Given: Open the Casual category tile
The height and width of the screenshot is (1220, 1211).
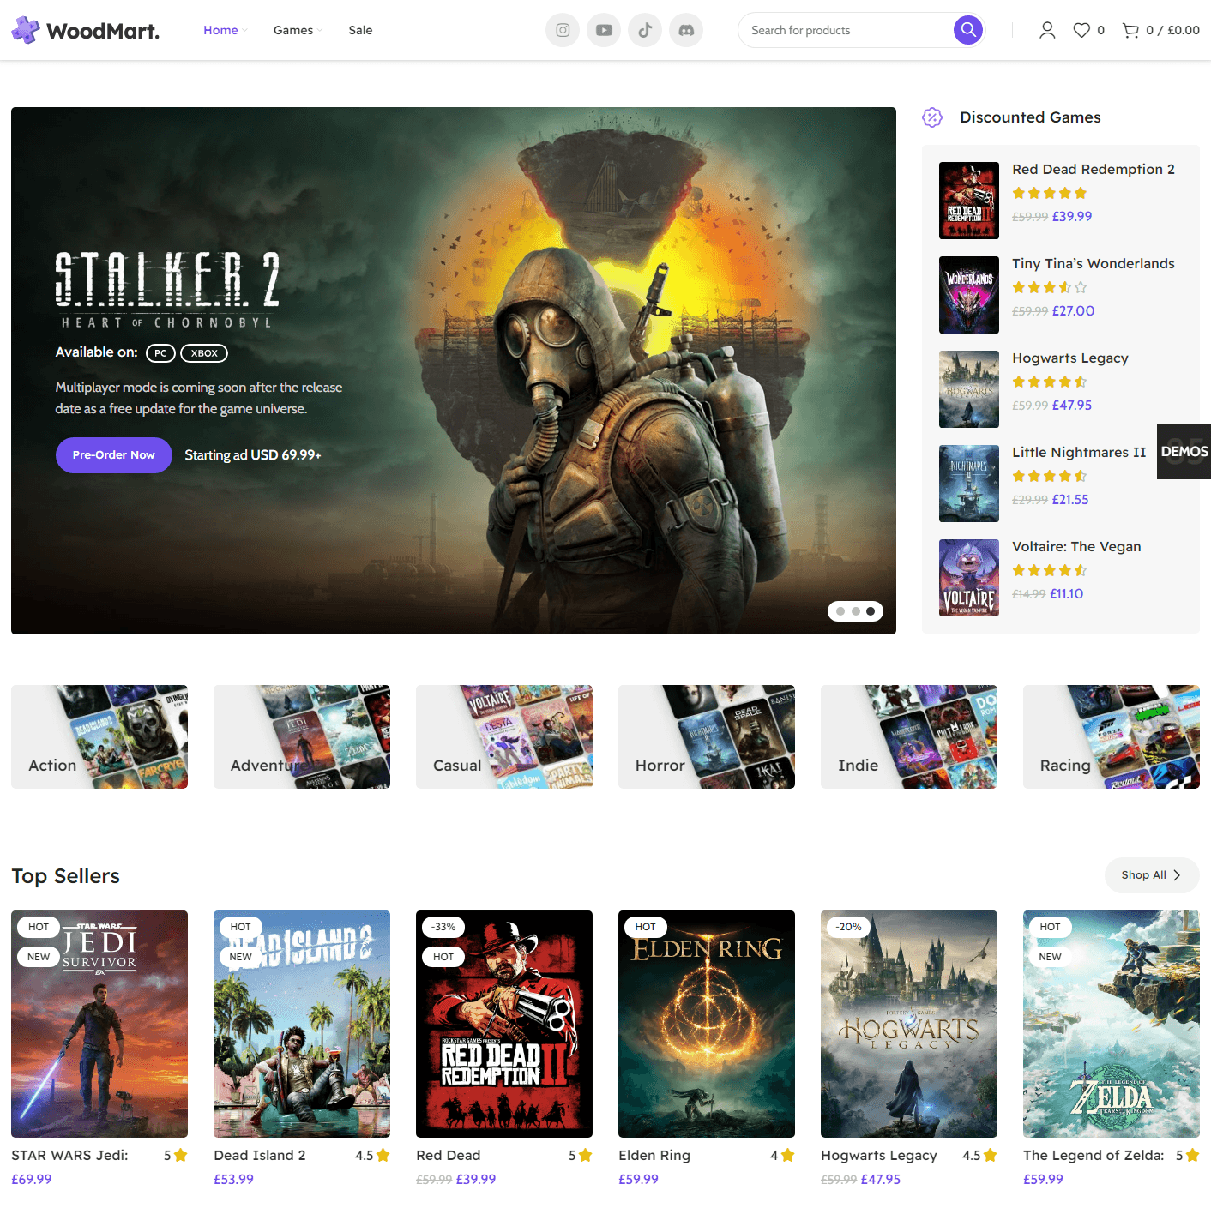Looking at the screenshot, I should click(504, 736).
